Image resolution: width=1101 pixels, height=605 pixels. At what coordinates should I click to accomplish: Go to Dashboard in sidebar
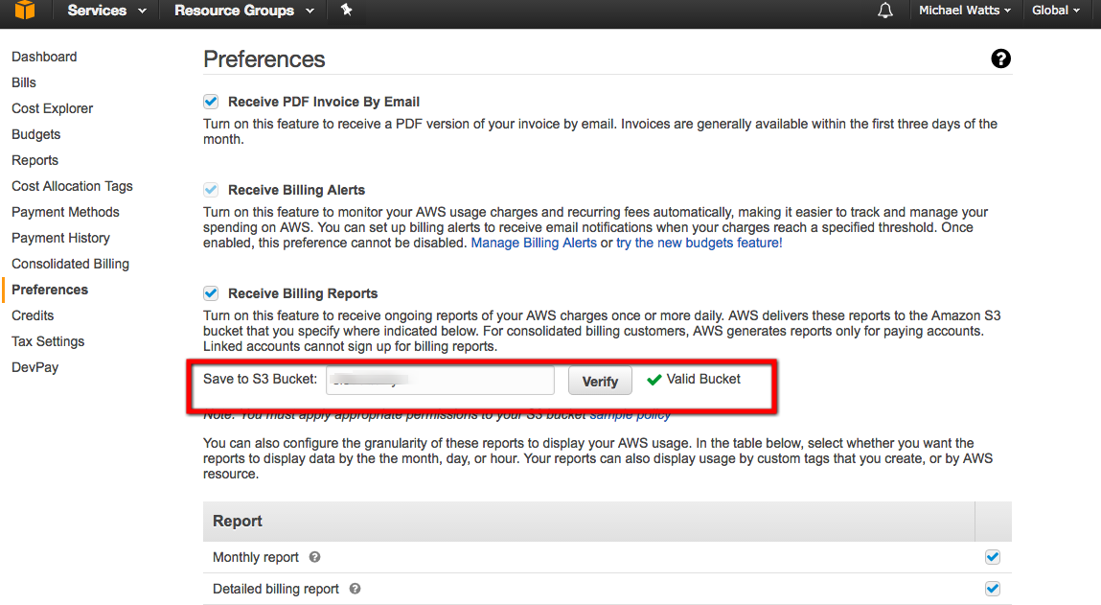pos(44,57)
